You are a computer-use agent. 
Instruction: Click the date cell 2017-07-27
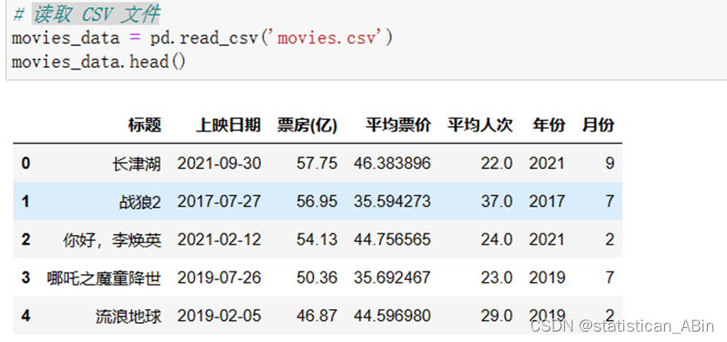point(220,201)
